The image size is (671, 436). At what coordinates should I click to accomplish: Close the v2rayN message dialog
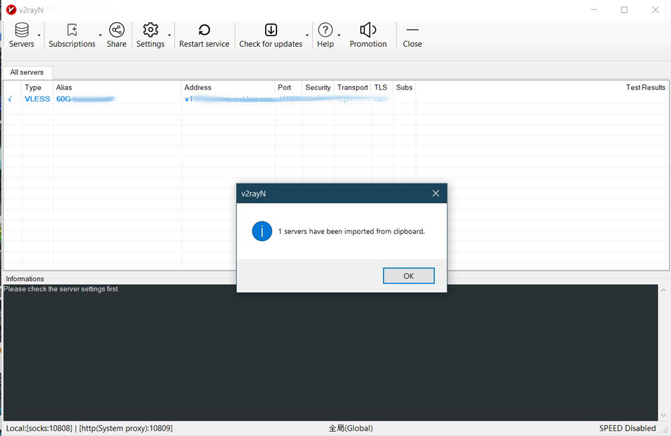[435, 194]
